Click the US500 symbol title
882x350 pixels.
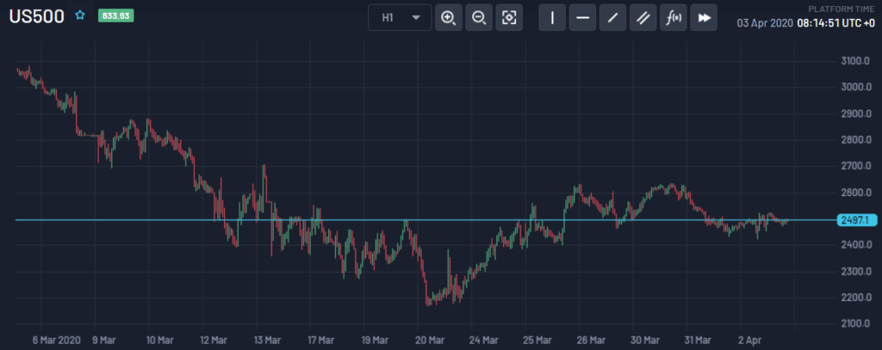click(x=36, y=16)
